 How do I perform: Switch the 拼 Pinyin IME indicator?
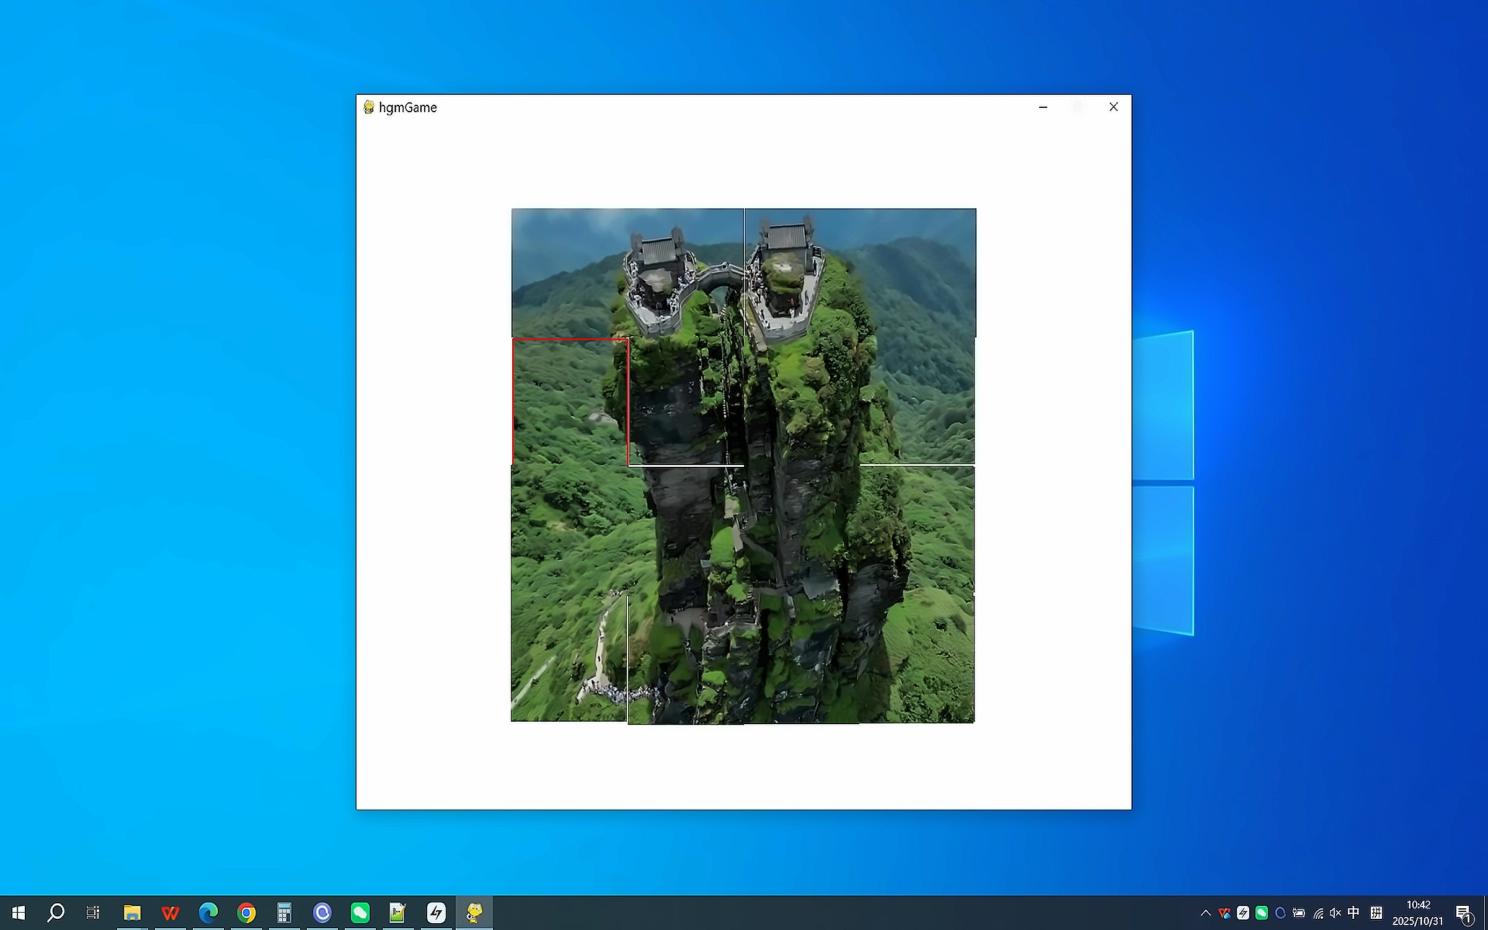(1376, 913)
